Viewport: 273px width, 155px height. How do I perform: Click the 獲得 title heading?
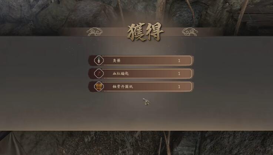[x=145, y=32]
